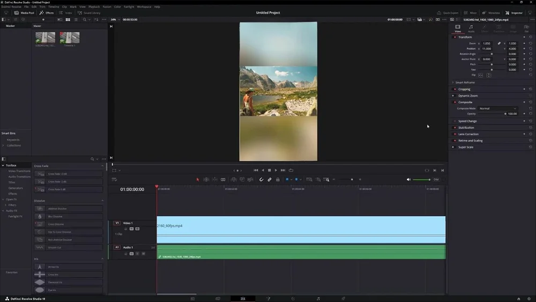
Task: Click the Custom Zoom icon
Action: point(326,180)
